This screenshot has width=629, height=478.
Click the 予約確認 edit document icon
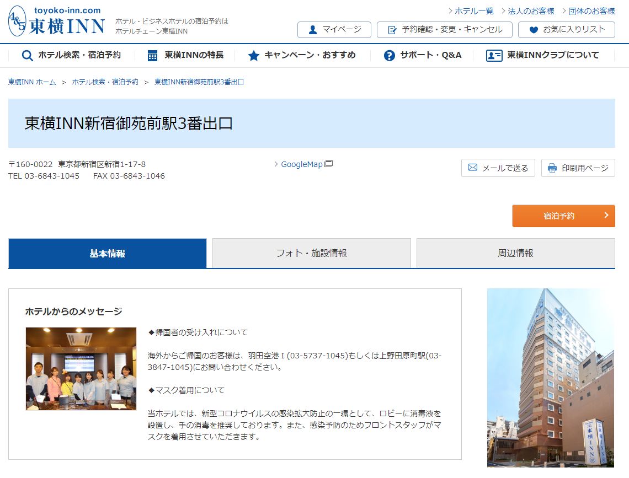(x=392, y=30)
